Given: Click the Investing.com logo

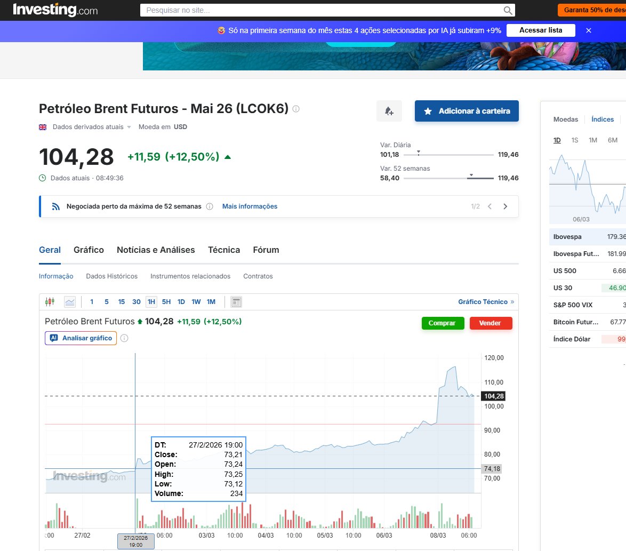Looking at the screenshot, I should [55, 10].
